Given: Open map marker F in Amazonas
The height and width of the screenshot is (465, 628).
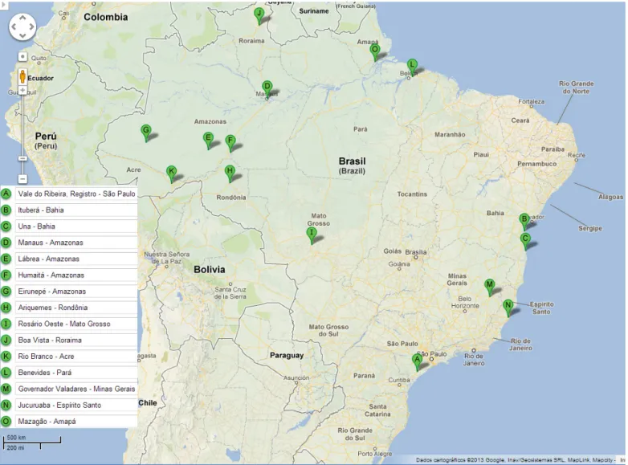Looking at the screenshot, I should point(230,144).
